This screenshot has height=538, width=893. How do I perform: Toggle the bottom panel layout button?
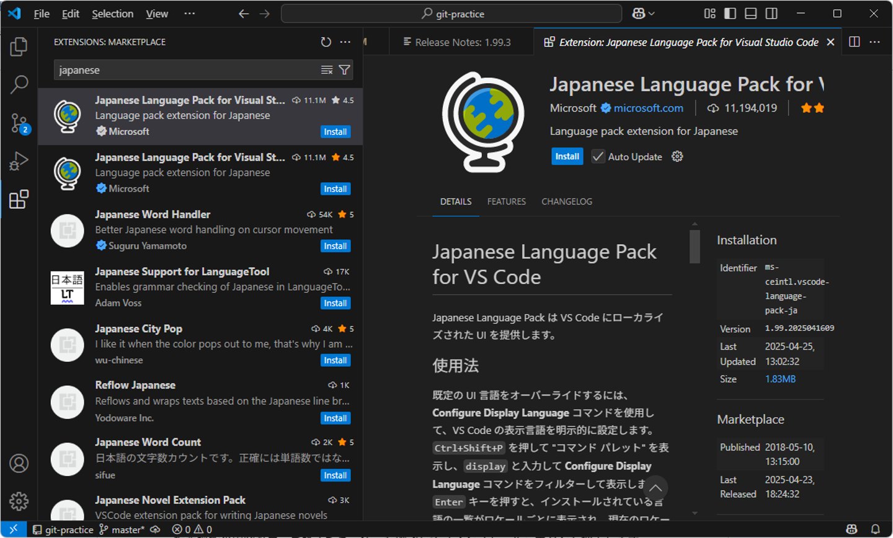750,14
